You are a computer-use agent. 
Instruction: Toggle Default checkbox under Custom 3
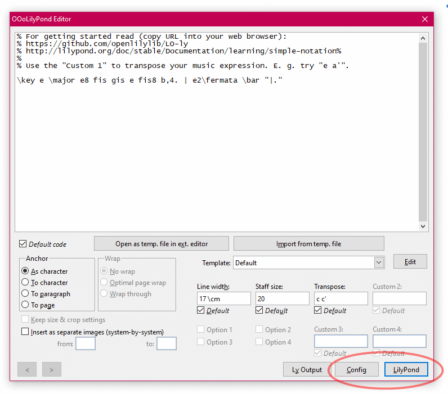(318, 353)
